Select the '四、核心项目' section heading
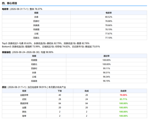The width and height of the screenshot is (149, 120). (x=10, y=3)
